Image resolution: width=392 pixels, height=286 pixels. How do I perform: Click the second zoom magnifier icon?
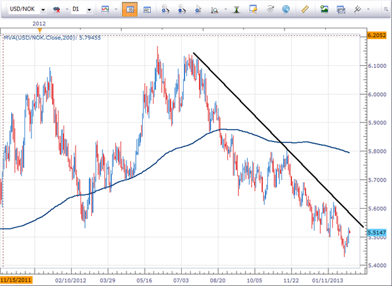click(182, 9)
